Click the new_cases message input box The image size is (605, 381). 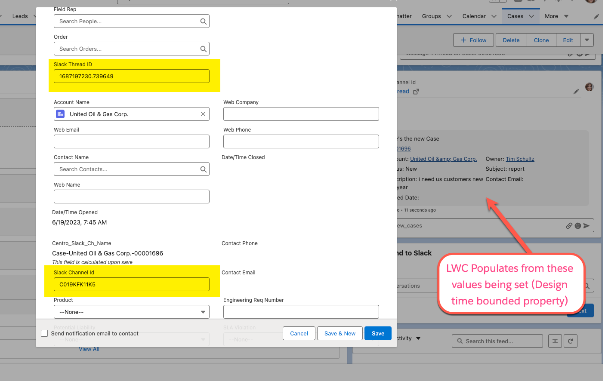point(495,225)
